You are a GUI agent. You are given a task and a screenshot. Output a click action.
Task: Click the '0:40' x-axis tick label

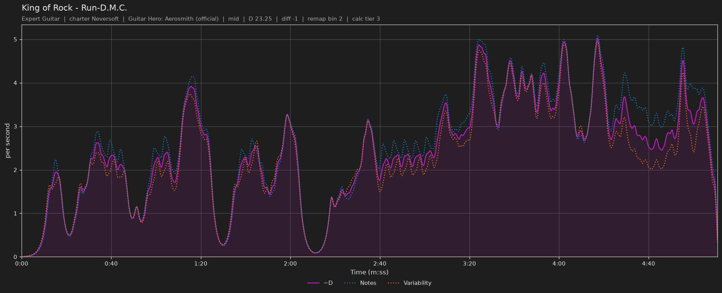(x=111, y=263)
